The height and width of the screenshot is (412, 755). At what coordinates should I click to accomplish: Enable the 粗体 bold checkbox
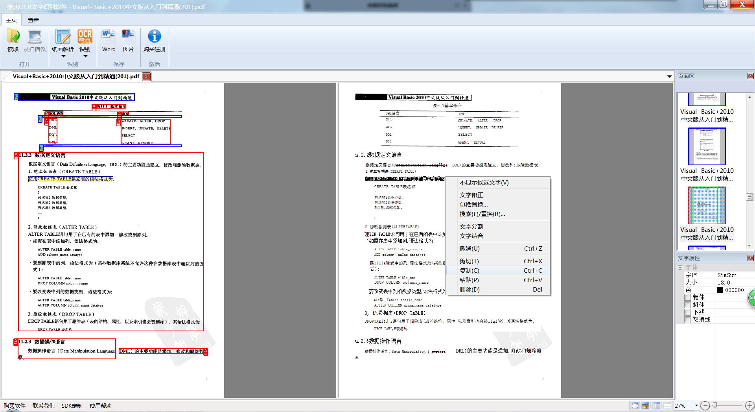click(x=687, y=297)
